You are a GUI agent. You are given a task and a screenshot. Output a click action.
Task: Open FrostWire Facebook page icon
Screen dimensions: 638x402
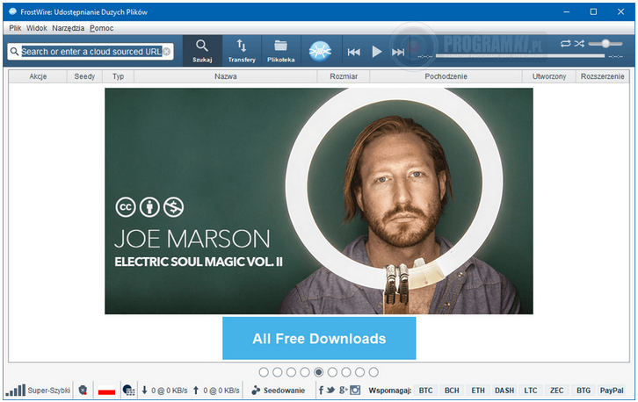coord(321,391)
